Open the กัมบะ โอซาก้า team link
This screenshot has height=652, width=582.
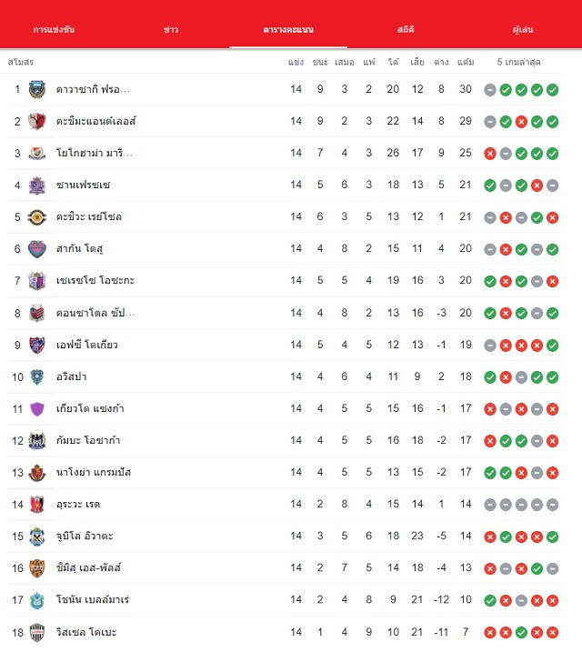(88, 440)
